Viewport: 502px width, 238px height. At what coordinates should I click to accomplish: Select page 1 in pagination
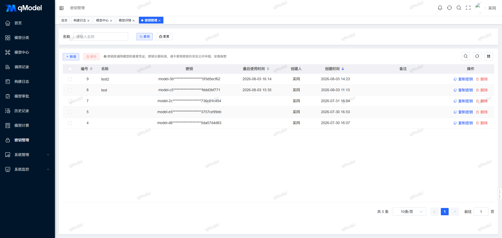pos(445,212)
